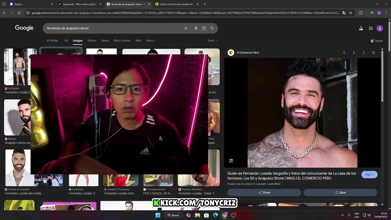Open the Milenio Acapulco Shore thumbnail
This screenshot has width=391, height=220.
[17, 117]
